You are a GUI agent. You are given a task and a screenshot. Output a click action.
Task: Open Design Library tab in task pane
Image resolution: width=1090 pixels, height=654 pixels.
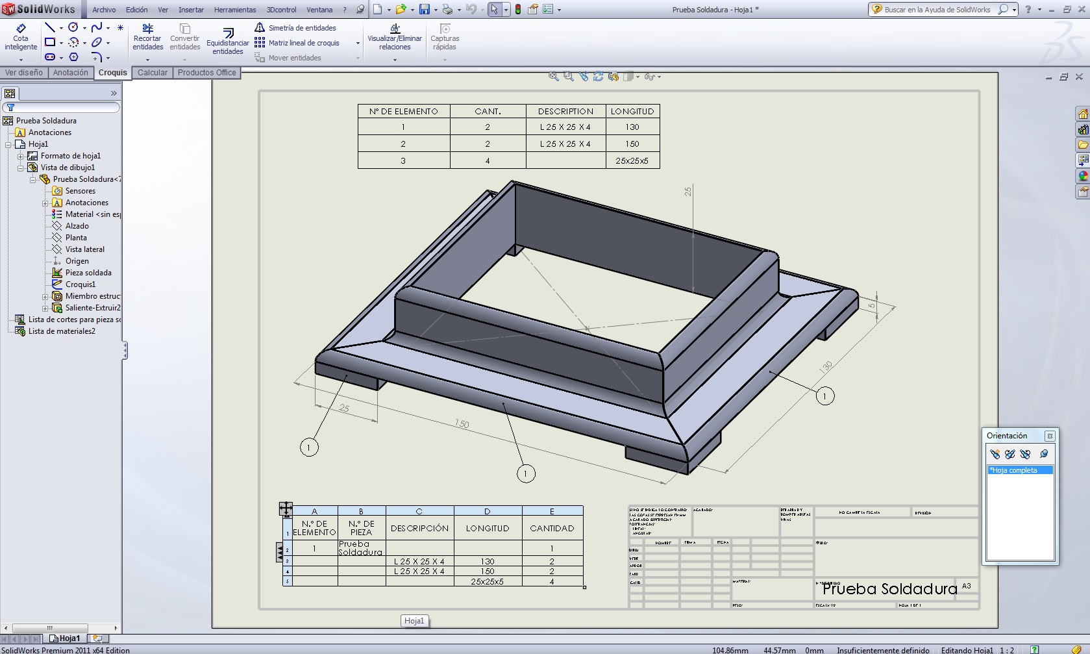(x=1082, y=129)
